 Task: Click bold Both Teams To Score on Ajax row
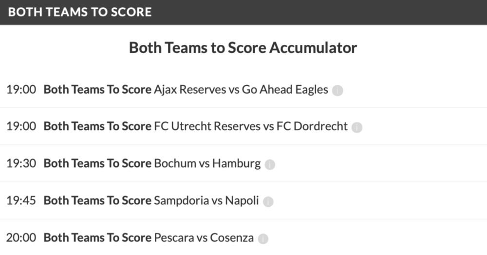point(97,90)
